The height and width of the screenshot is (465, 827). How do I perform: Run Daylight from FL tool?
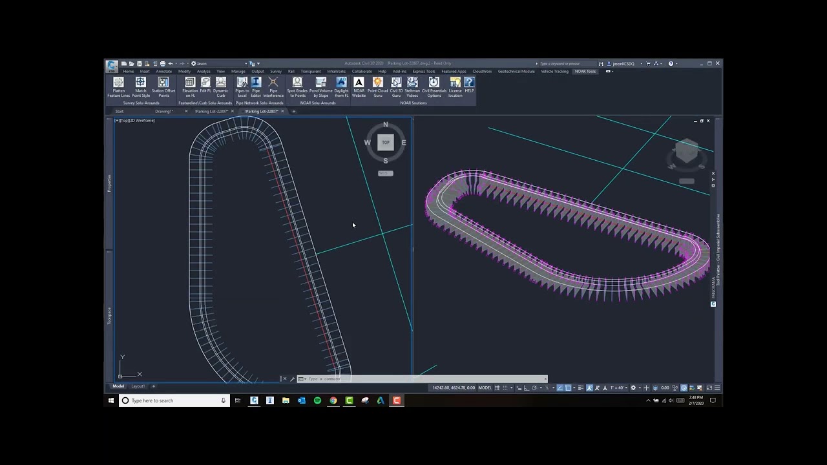tap(341, 87)
